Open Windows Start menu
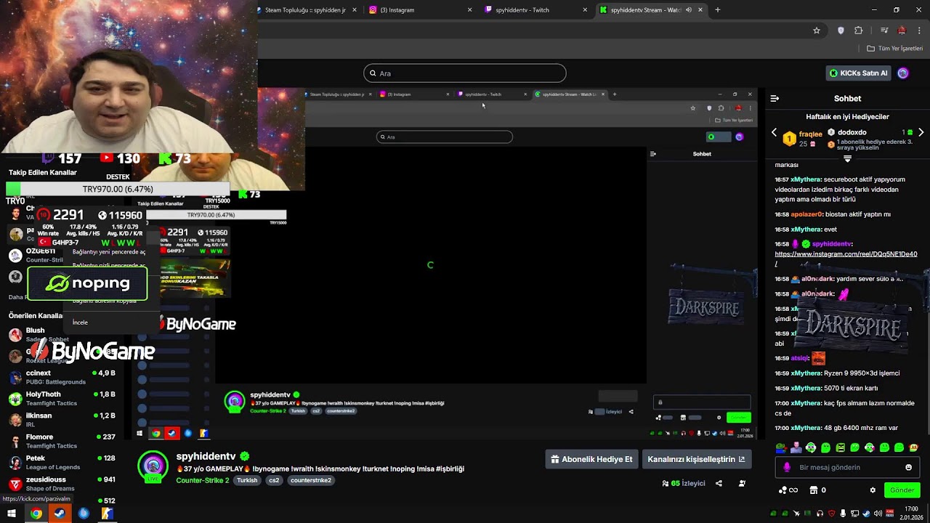Image resolution: width=930 pixels, height=523 pixels. pyautogui.click(x=12, y=514)
